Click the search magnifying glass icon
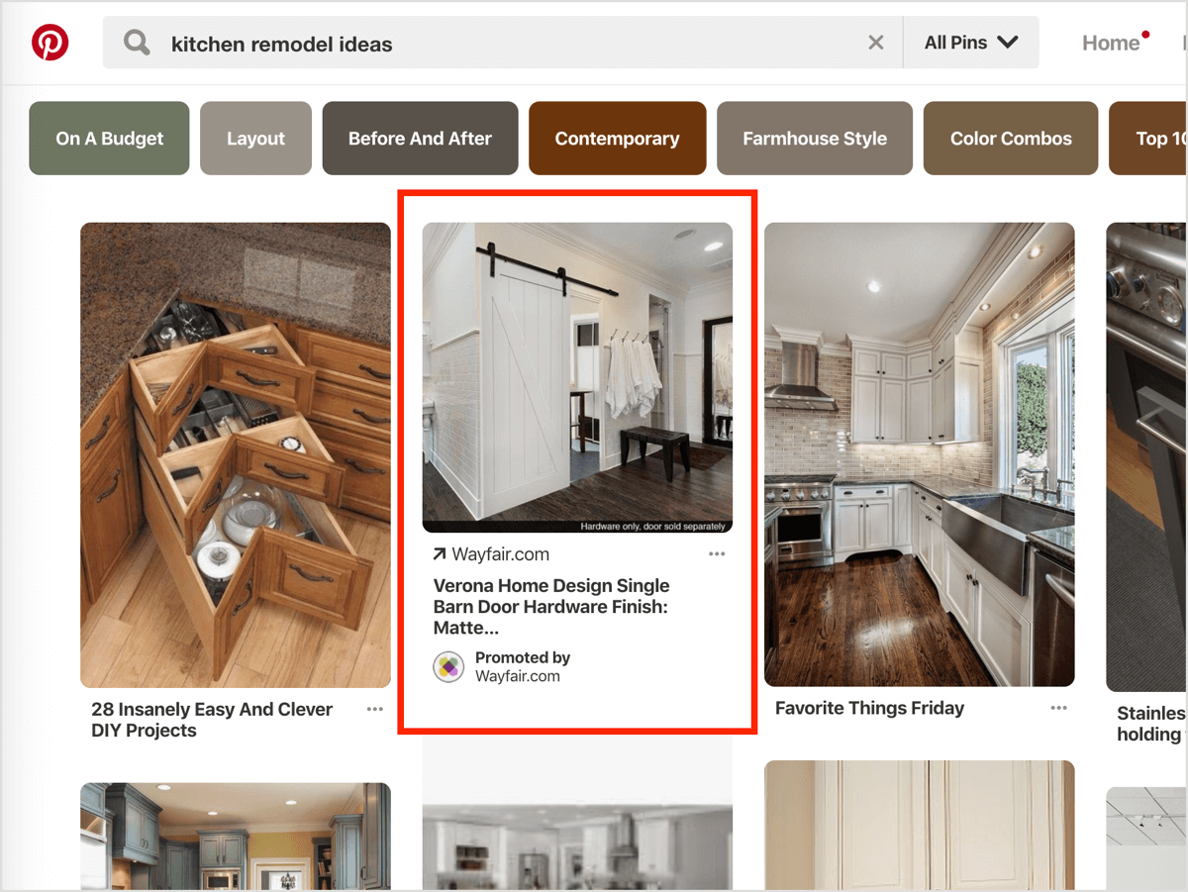 point(137,43)
